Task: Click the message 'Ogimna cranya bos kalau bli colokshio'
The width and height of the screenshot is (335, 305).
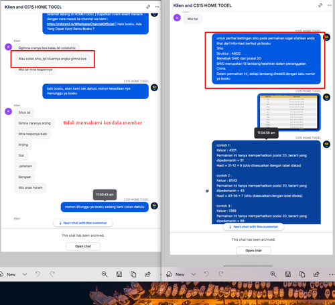Action: tap(47, 47)
